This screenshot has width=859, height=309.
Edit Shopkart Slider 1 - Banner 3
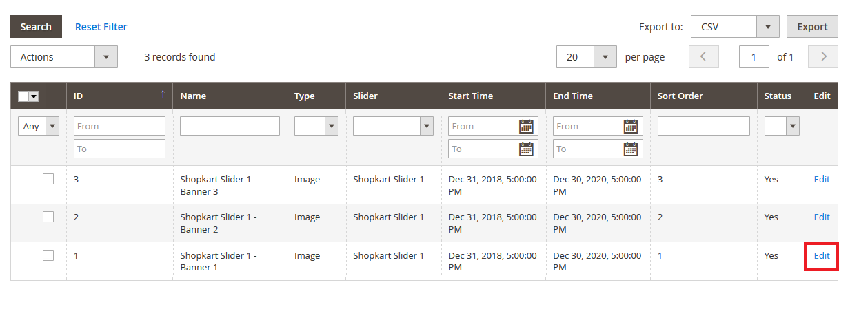pos(822,179)
